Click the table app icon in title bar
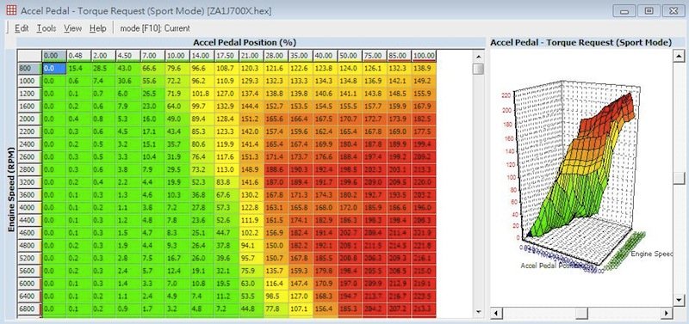The height and width of the screenshot is (324, 689). pos(11,10)
